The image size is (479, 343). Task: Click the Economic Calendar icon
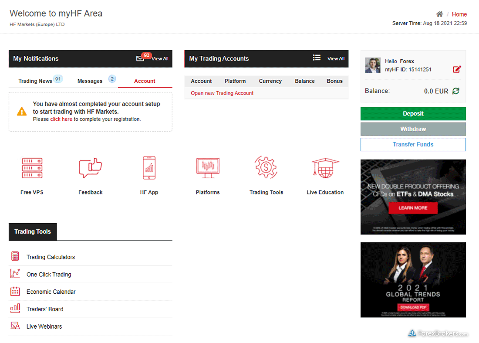coord(15,291)
